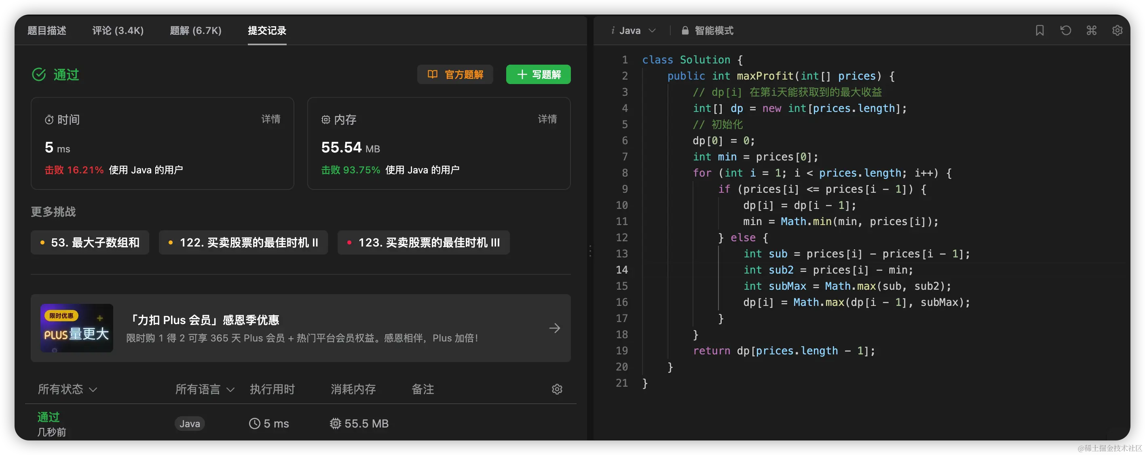Click the Plus 量更大 promo thumbnail
The image size is (1145, 455).
[76, 328]
